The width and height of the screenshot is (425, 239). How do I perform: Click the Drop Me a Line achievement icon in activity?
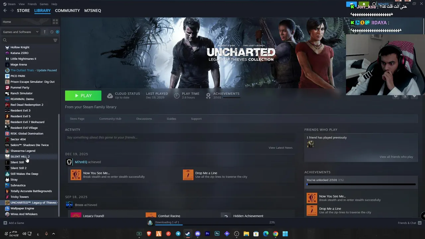[x=188, y=175]
